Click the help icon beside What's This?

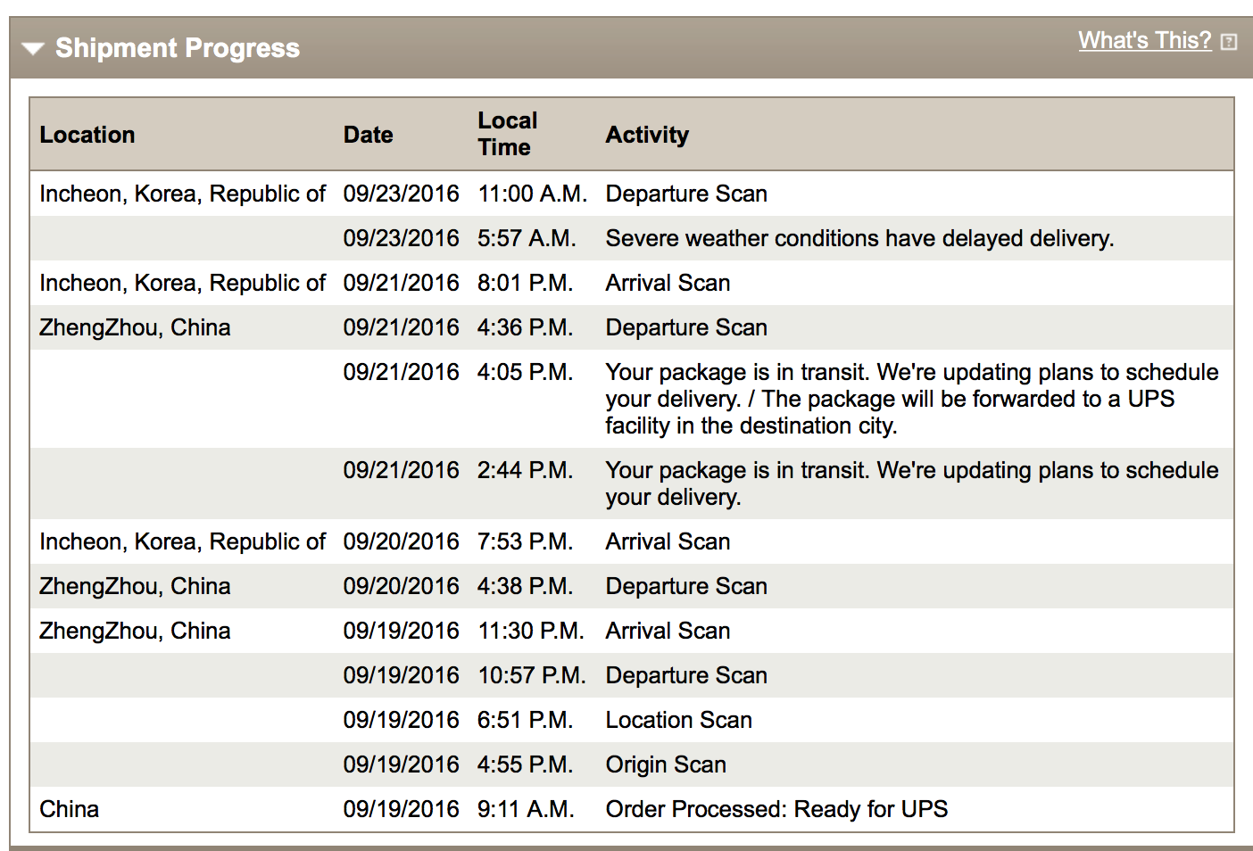(x=1229, y=42)
